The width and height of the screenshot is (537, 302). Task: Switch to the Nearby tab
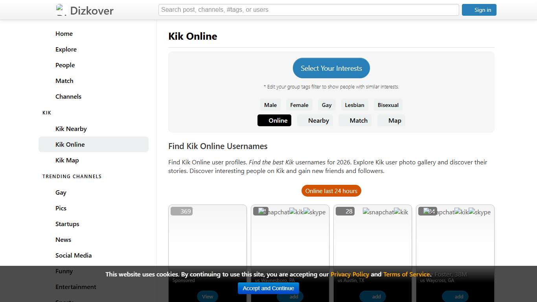(318, 120)
